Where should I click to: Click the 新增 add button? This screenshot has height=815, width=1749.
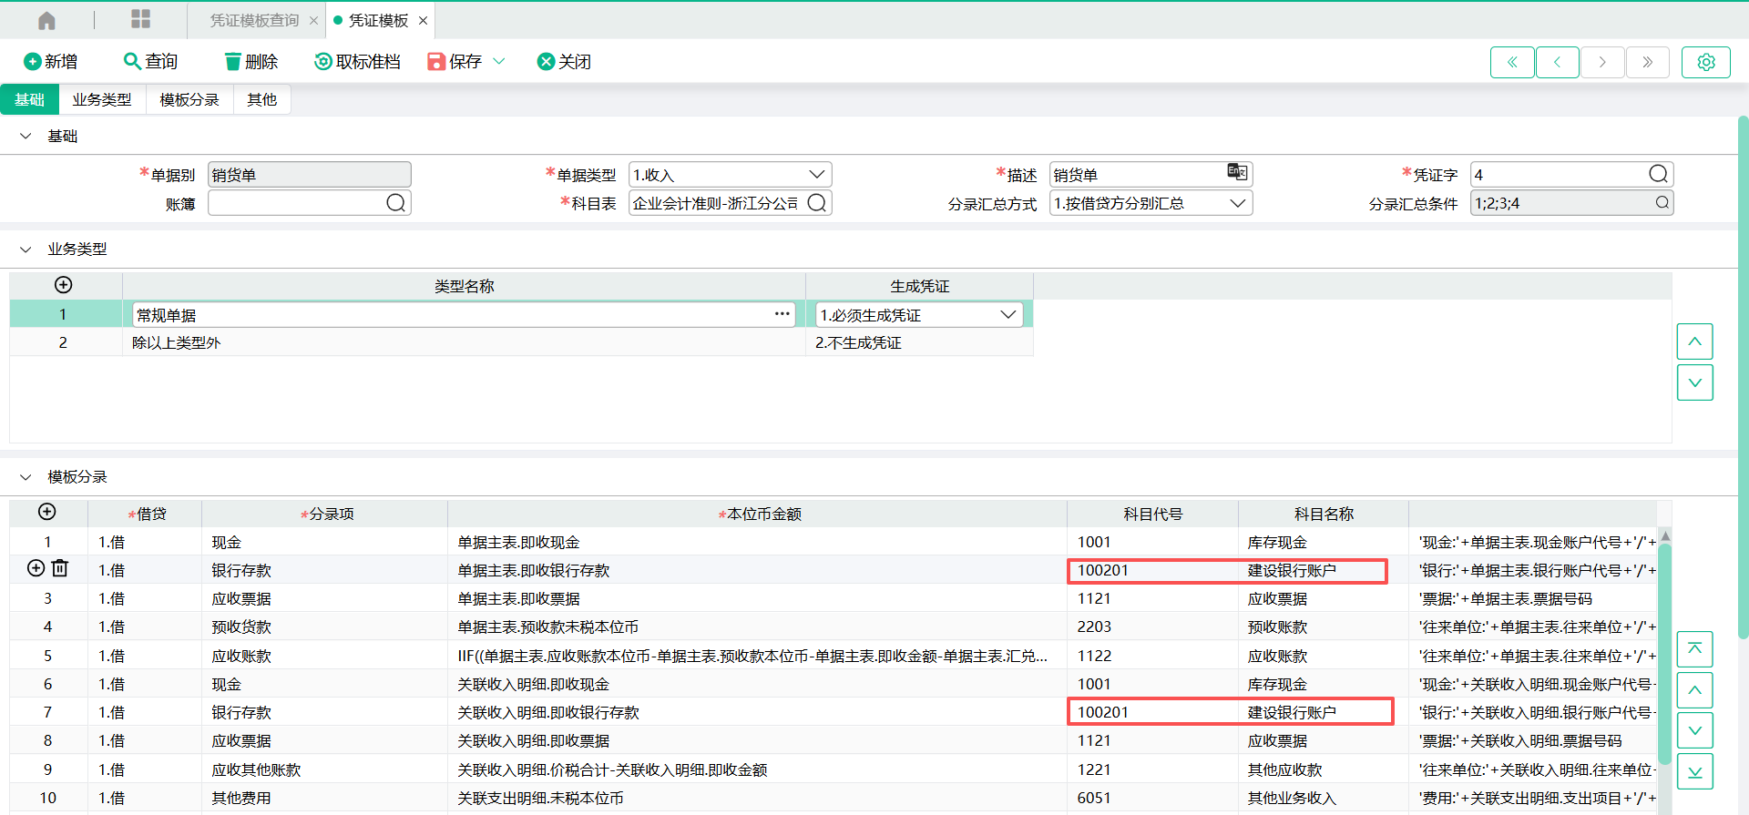click(x=50, y=61)
